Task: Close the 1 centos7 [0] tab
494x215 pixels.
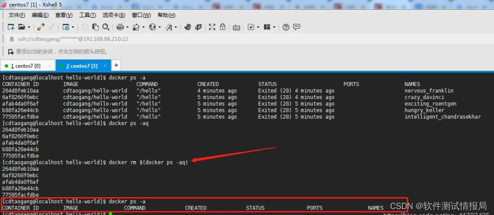Action: 49,66
